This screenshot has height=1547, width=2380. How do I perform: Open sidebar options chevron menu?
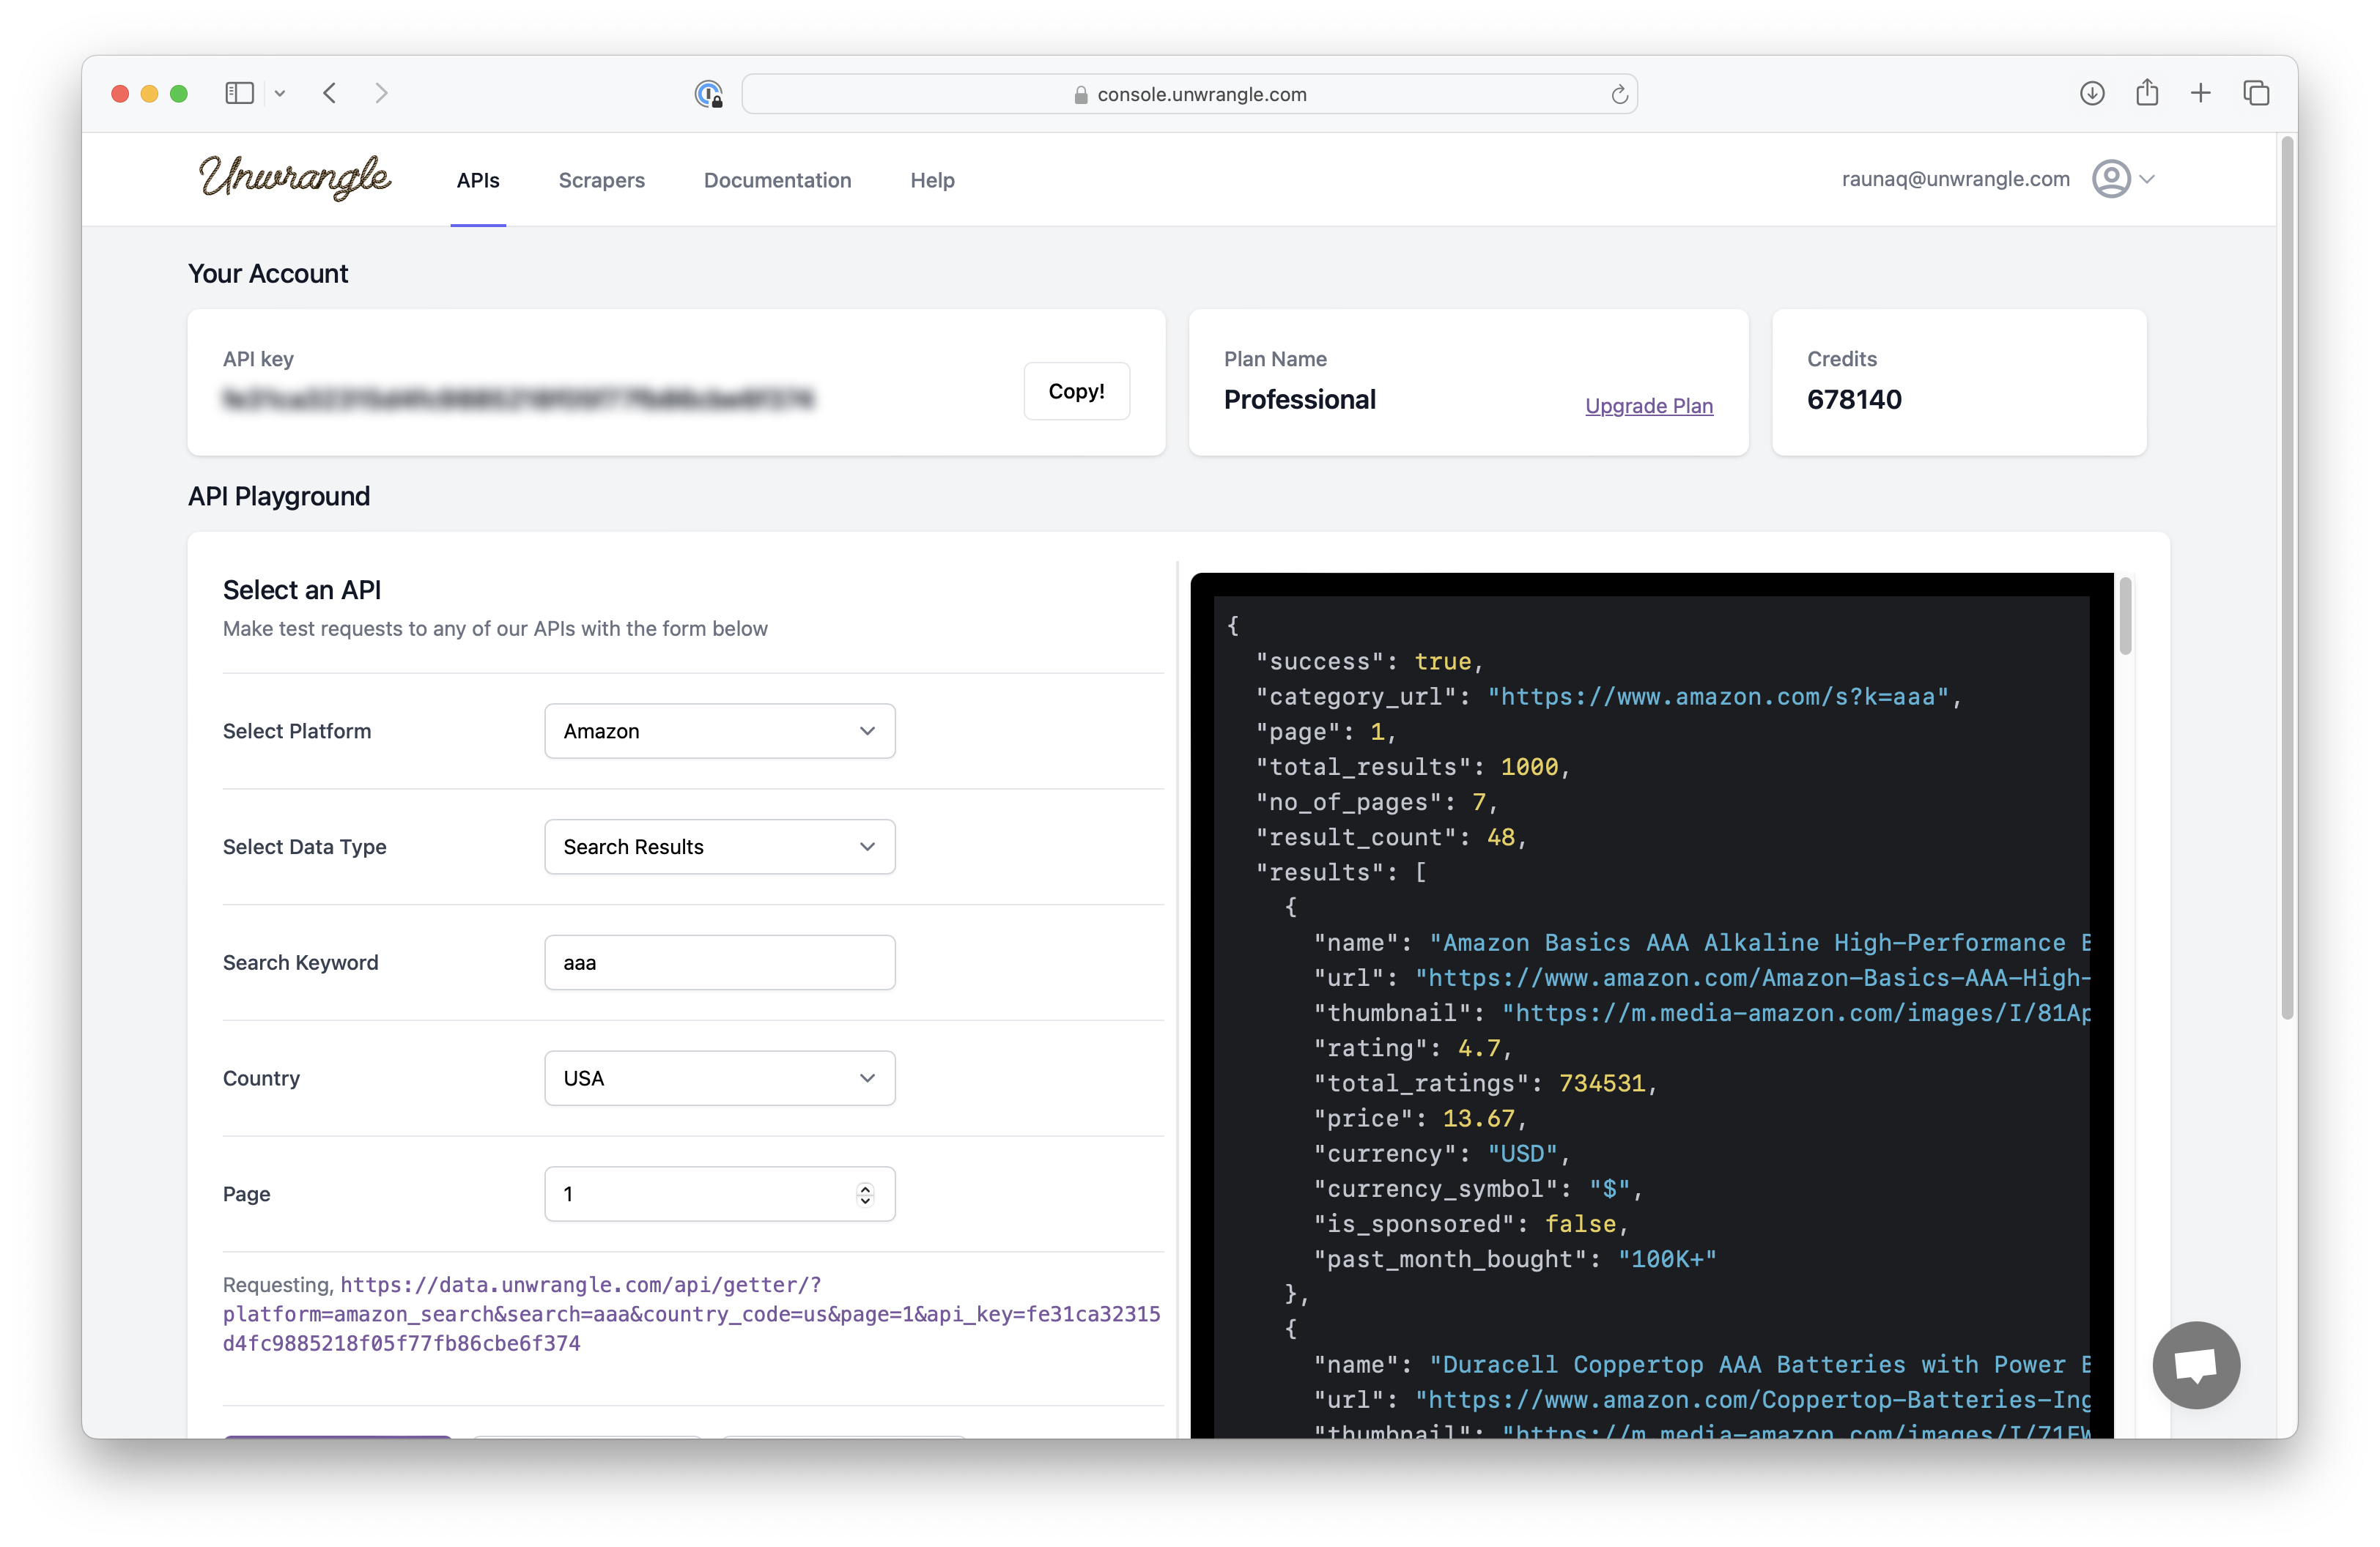280,94
